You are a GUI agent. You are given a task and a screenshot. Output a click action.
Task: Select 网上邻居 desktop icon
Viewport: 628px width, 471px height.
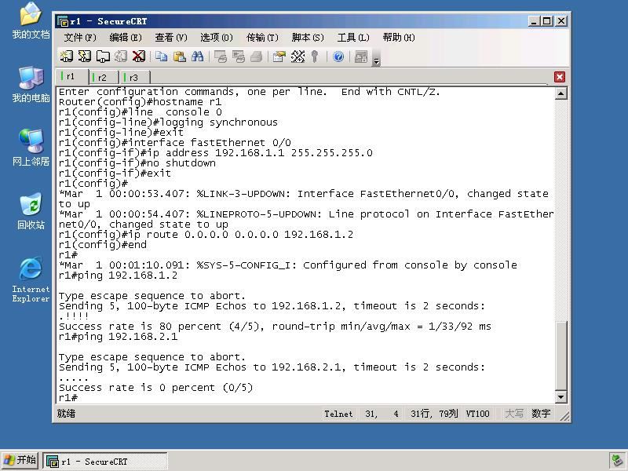[31, 148]
